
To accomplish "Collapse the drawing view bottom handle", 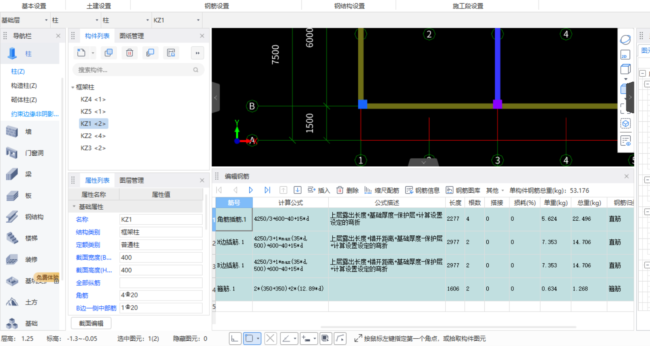I will (423, 162).
